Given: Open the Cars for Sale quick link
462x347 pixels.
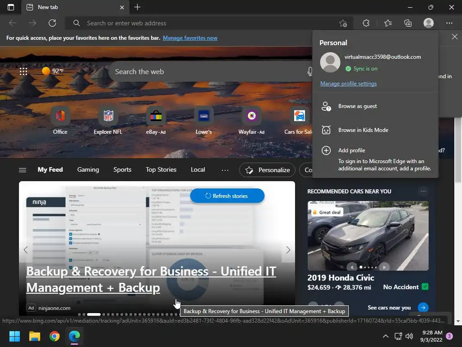Looking at the screenshot, I should [x=298, y=121].
